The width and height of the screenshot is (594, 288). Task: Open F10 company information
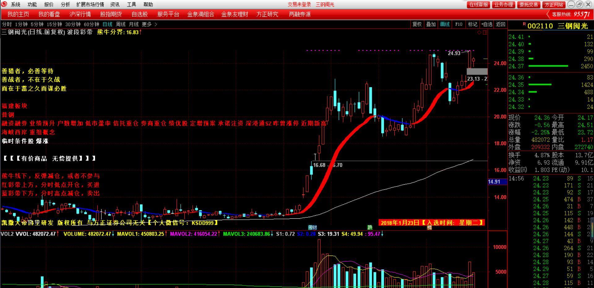pos(459,24)
